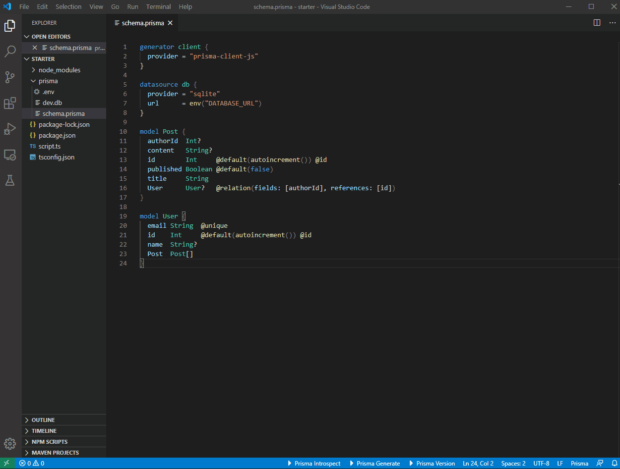Image resolution: width=620 pixels, height=469 pixels.
Task: Click "Post[]" type in User model
Action: pos(182,254)
